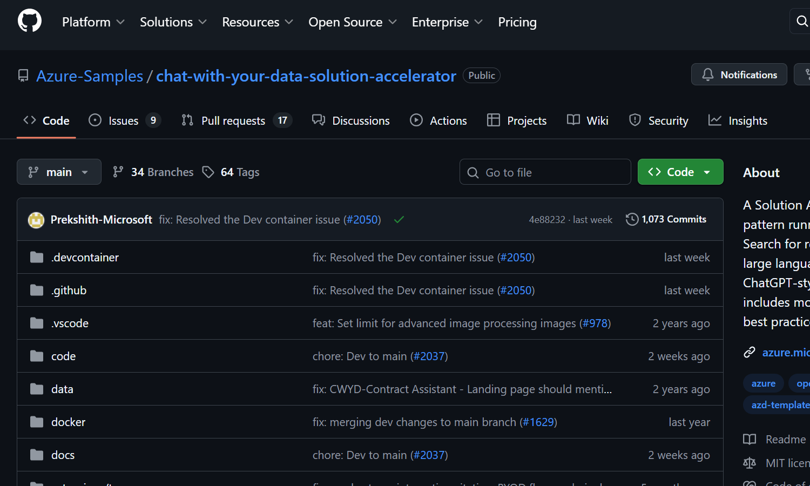Click the link icon next to azure.mic URL
Screen dimensions: 810x486
point(750,353)
